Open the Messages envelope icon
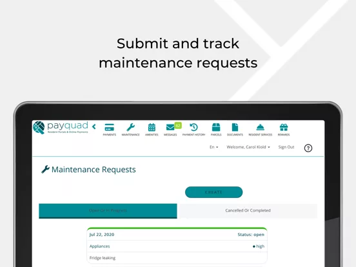 pos(170,127)
